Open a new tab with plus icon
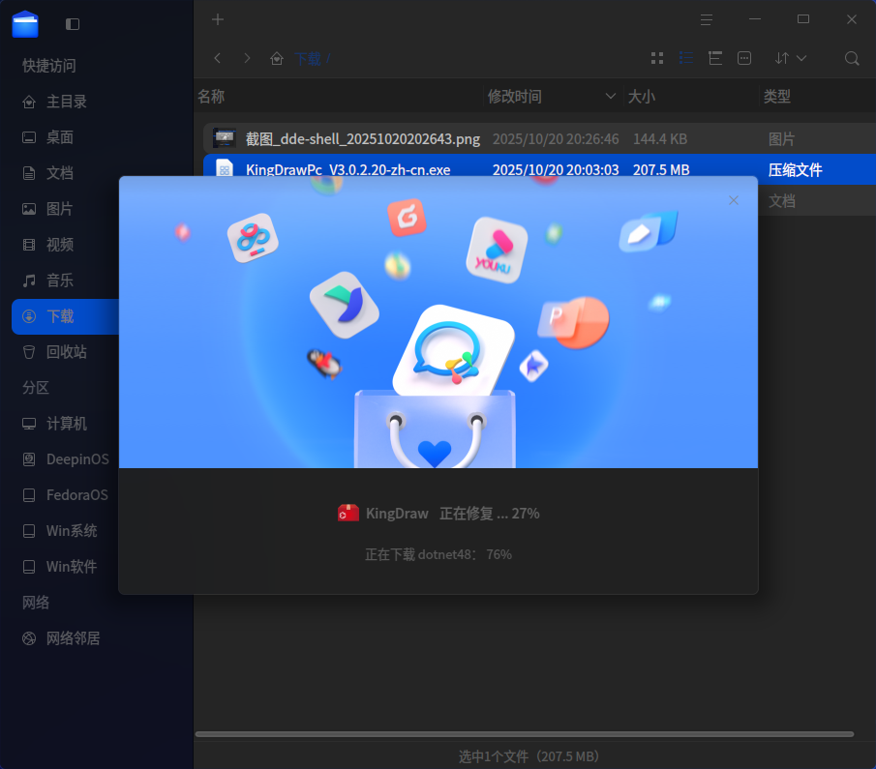This screenshot has height=769, width=876. 218,19
